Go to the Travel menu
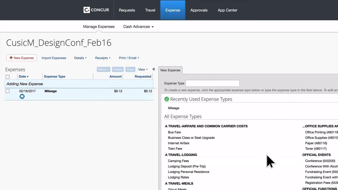 pos(150,10)
